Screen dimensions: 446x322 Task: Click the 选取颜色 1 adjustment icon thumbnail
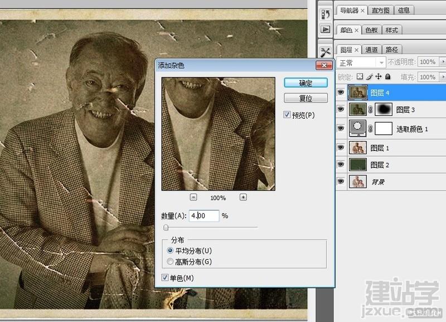coord(358,129)
